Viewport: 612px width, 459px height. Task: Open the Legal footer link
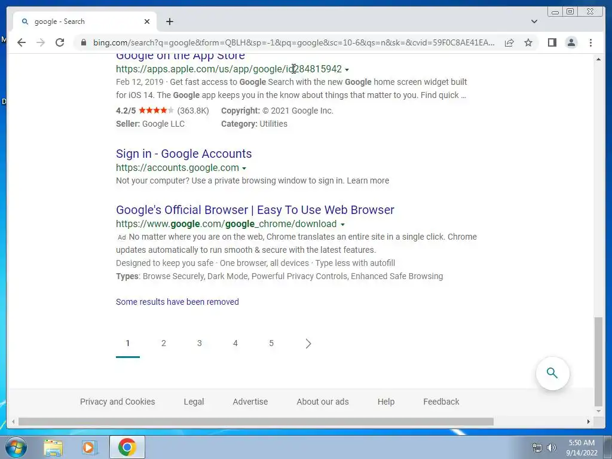tap(194, 402)
